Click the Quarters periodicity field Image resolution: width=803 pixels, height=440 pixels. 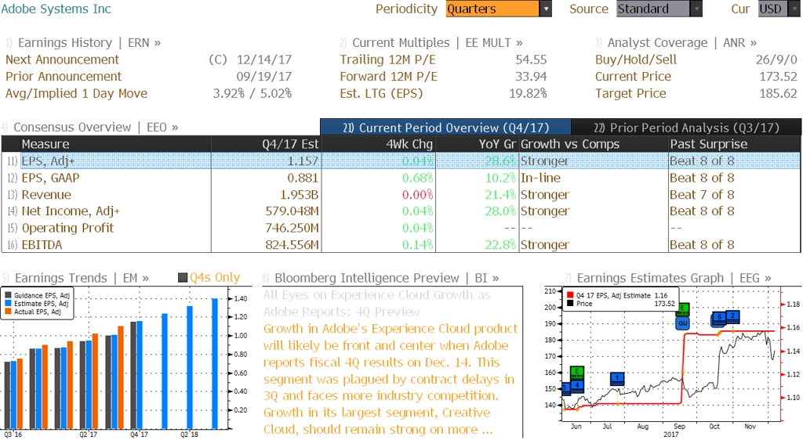[492, 9]
